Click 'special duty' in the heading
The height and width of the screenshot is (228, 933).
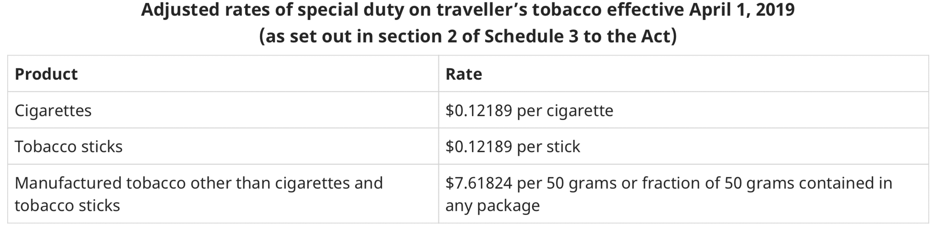click(351, 10)
